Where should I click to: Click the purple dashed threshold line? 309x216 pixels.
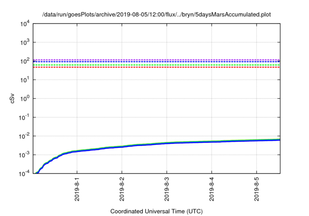(x=156, y=60)
